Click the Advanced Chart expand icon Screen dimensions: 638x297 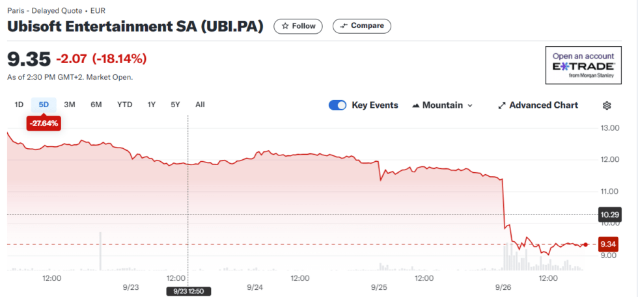[502, 105]
